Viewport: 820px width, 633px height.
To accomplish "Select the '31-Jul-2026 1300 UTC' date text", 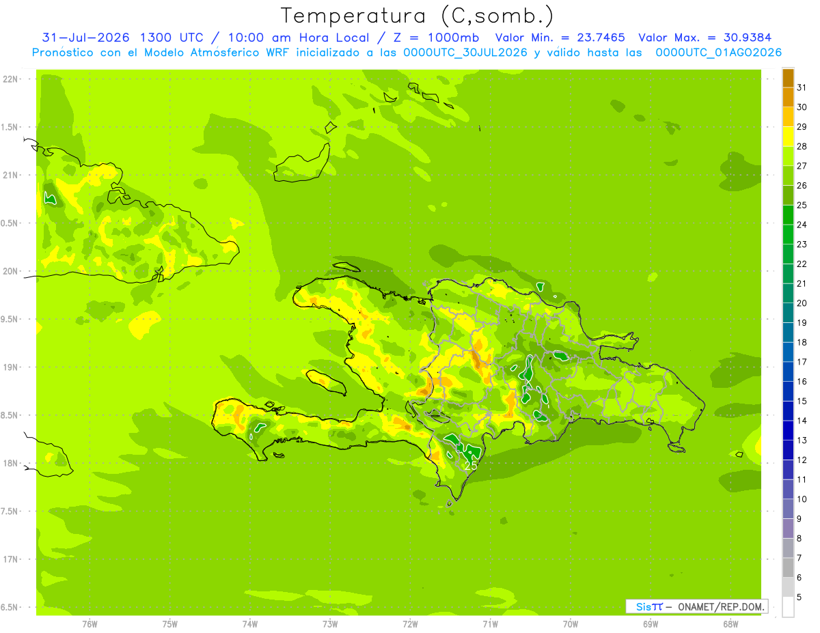I will (122, 38).
